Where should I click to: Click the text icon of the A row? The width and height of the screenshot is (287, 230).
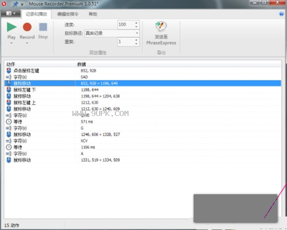[9, 153]
